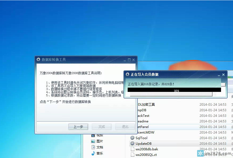
Task: Click the wx2008SQL.ct file icon
Action: (132, 155)
